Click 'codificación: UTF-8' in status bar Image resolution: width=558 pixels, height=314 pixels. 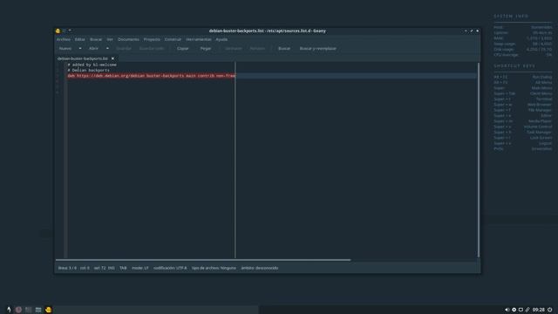click(x=170, y=268)
